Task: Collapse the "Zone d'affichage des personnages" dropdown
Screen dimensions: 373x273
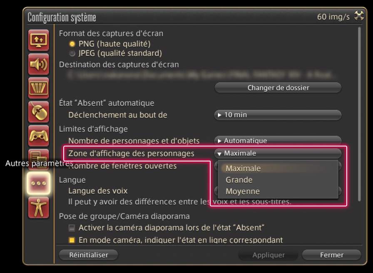Action: 278,153
